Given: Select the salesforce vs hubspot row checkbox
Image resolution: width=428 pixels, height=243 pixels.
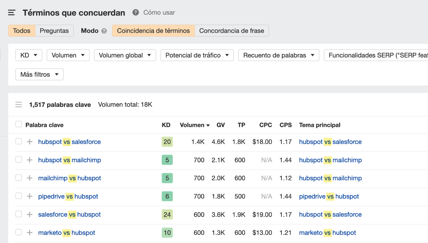Looking at the screenshot, I should coord(18,214).
